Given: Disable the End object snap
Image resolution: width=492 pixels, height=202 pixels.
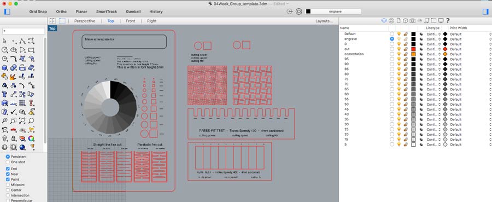Looking at the screenshot, I should (8, 169).
